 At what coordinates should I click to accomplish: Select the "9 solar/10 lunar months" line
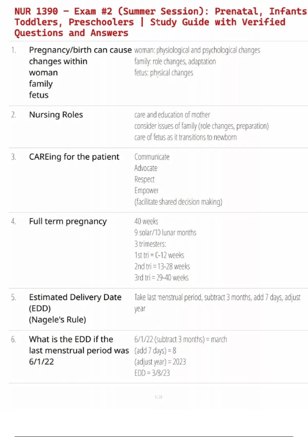coord(165,233)
